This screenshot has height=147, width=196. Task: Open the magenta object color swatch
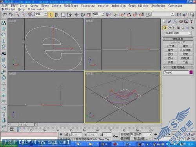[x=191, y=73]
